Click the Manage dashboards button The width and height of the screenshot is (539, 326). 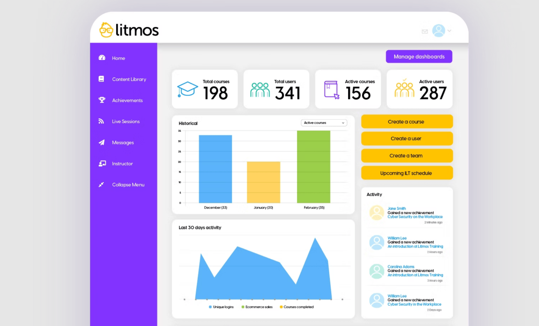click(x=419, y=56)
